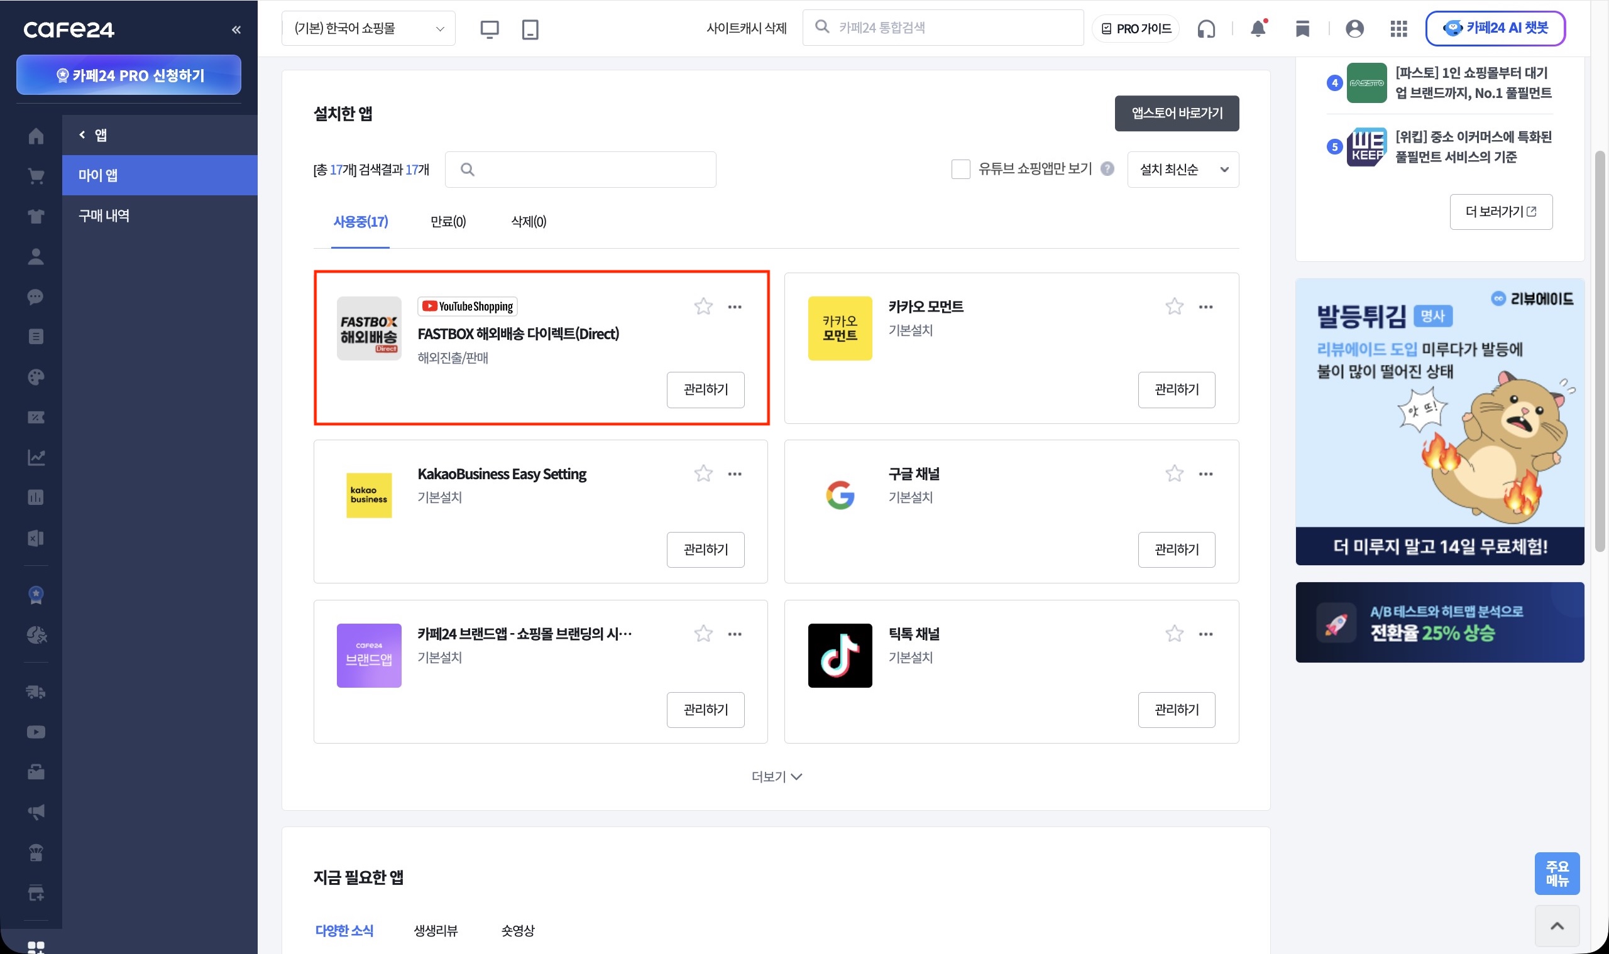Image resolution: width=1609 pixels, height=954 pixels.
Task: Open the 주요 메뉴 floating button
Action: [x=1557, y=873]
